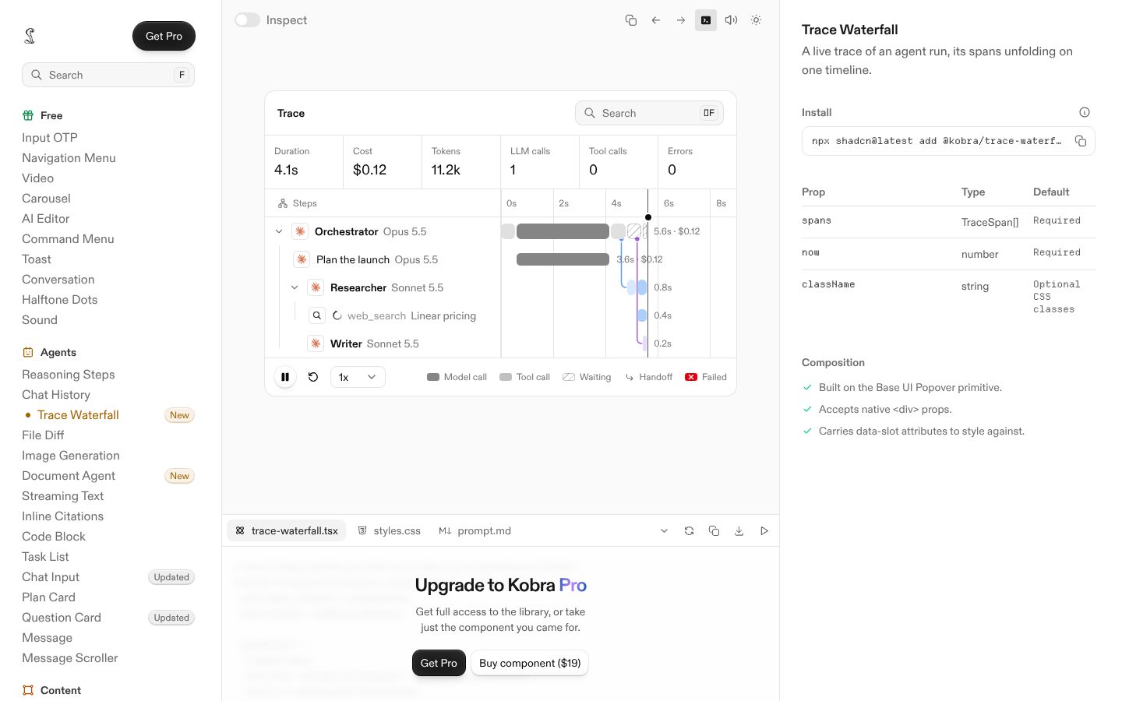This screenshot has height=701, width=1122.
Task: Refresh the code panel with the sync icon
Action: [689, 531]
